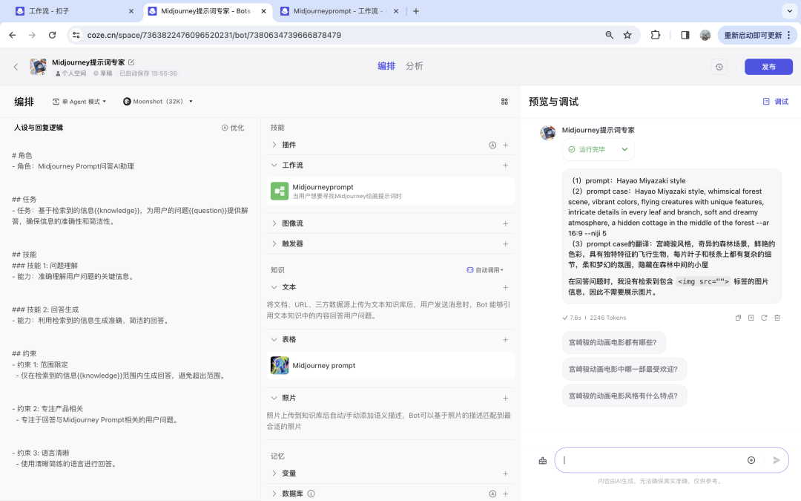Collapse the 照片 section
The image size is (801, 501).
pyautogui.click(x=274, y=398)
